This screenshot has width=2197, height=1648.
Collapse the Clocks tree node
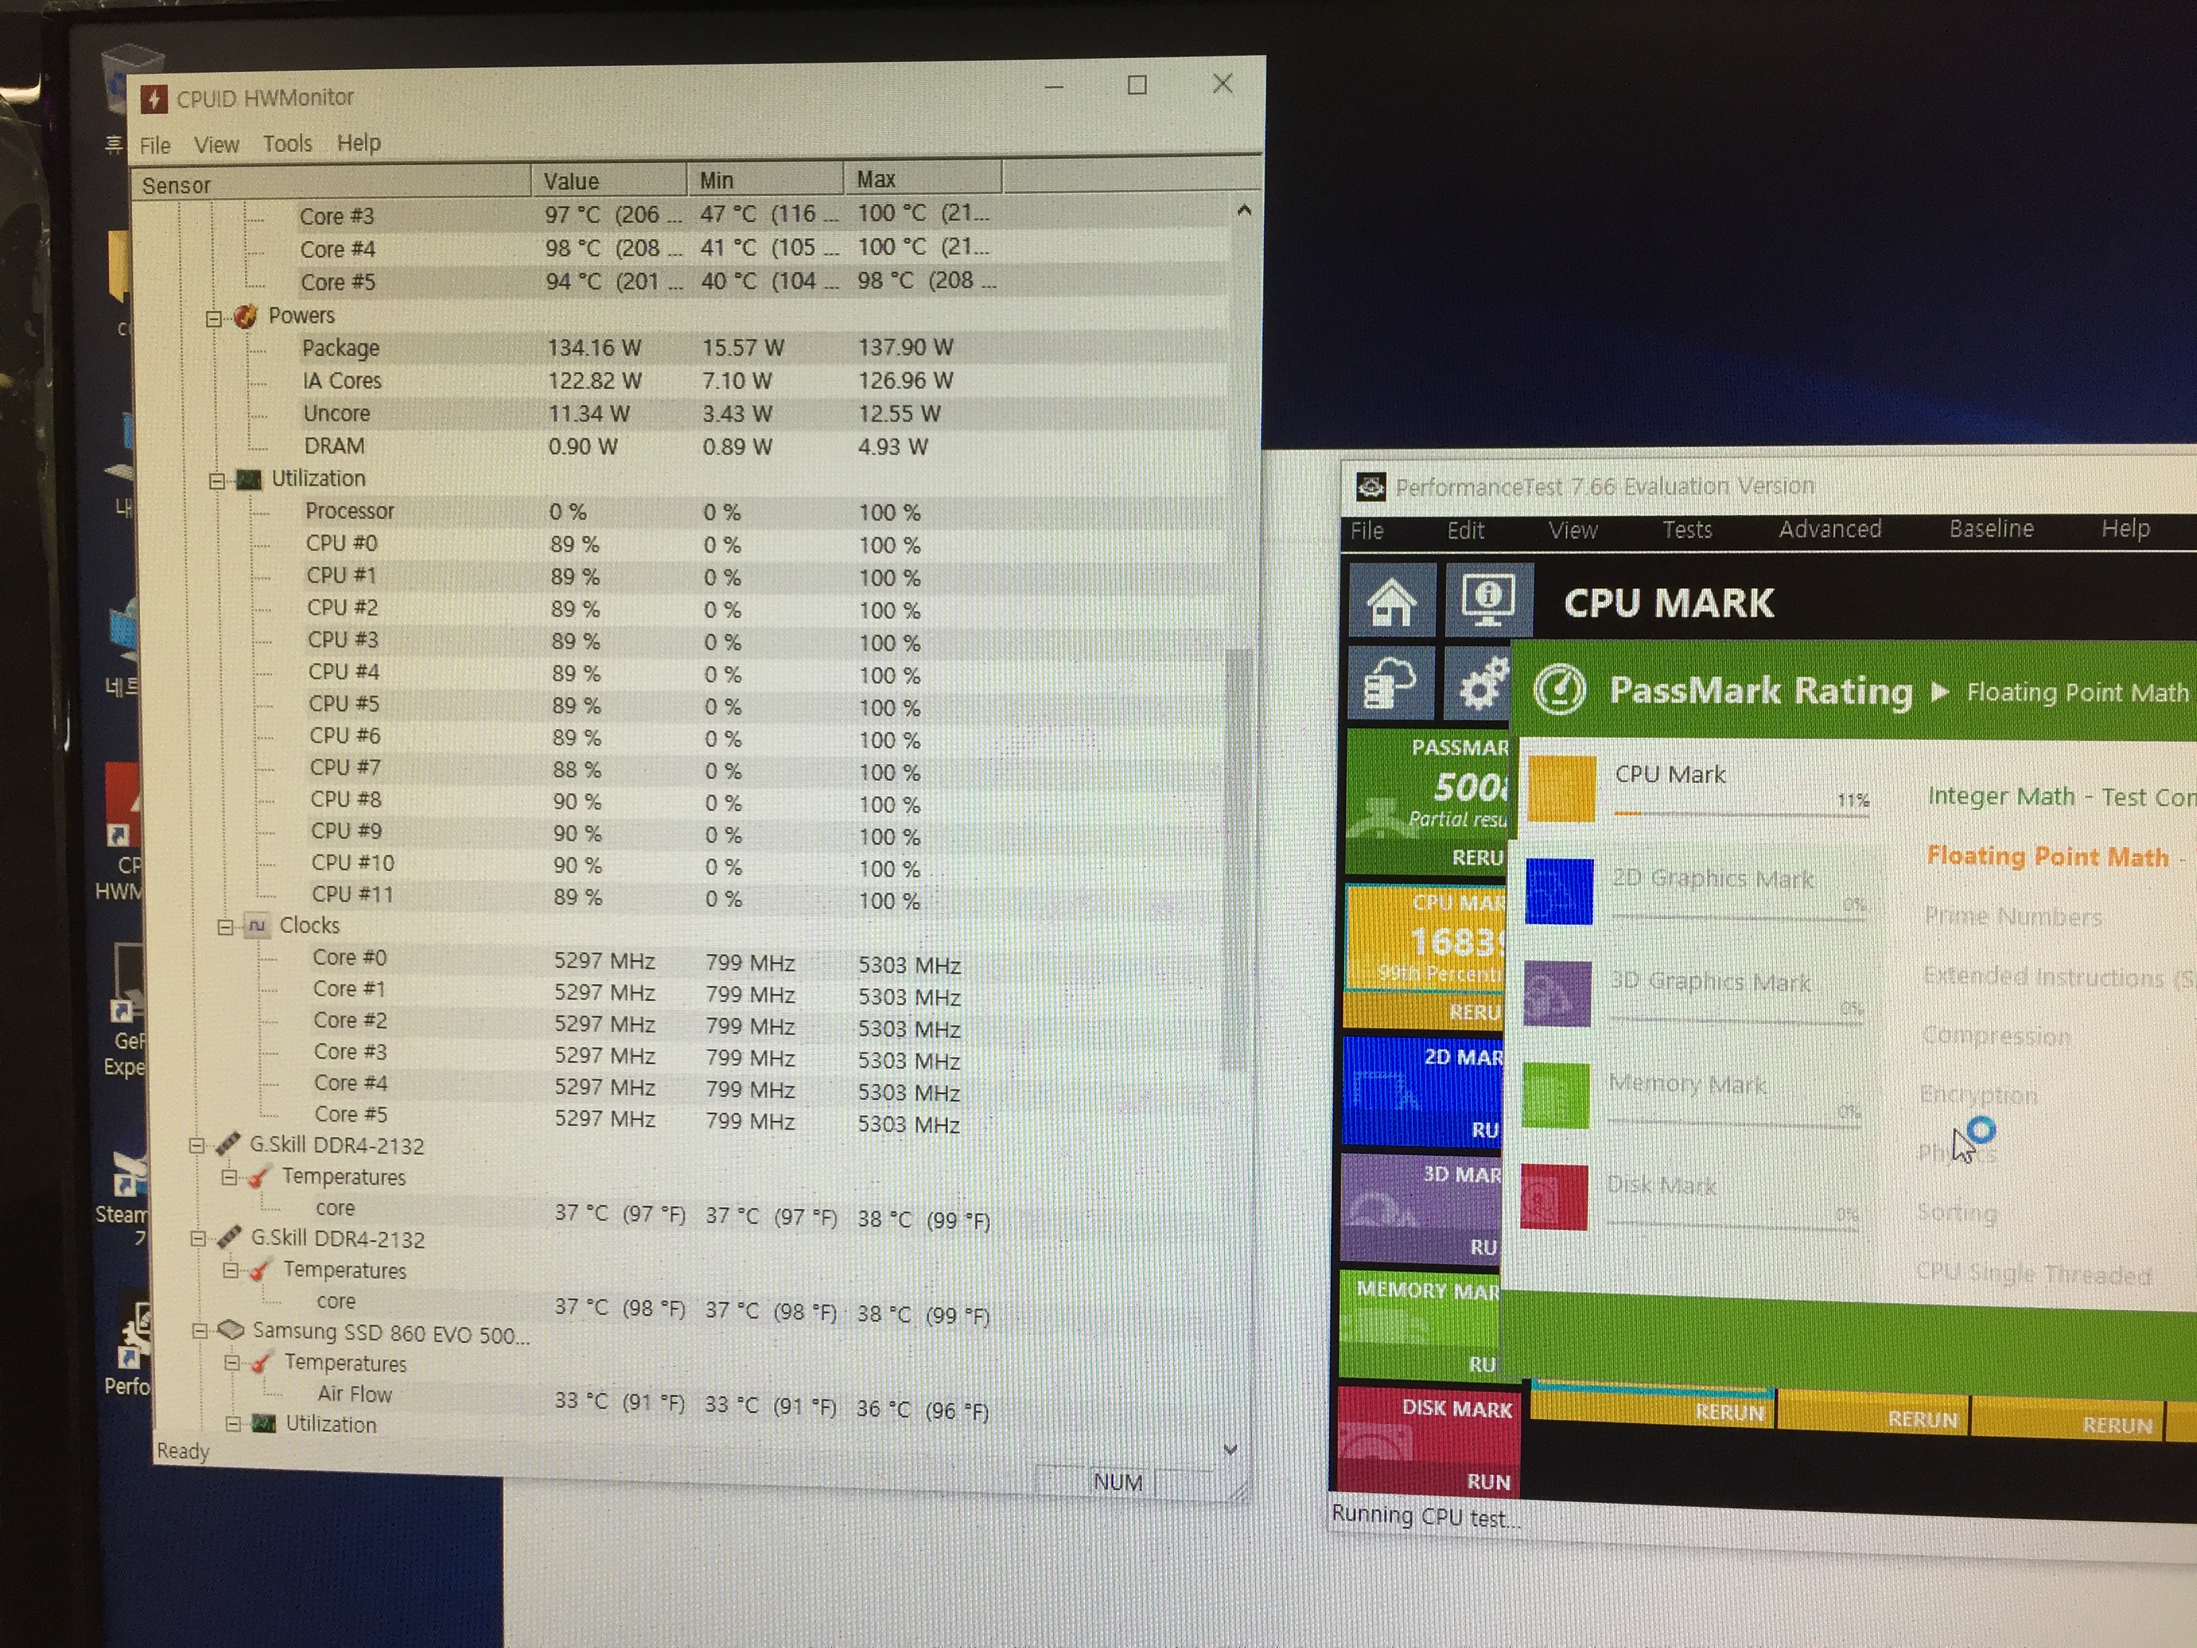(225, 928)
